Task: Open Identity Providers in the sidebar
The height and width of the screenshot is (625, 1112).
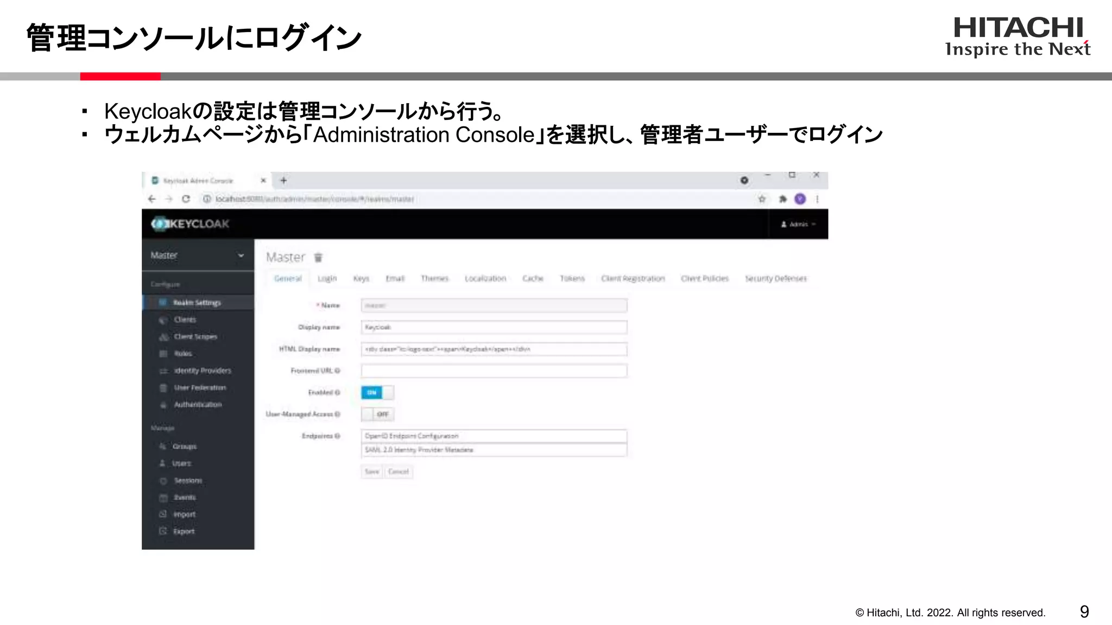Action: [203, 371]
